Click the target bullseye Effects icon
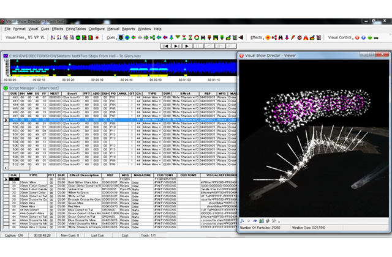The height and width of the screenshot is (257, 392). (x=300, y=37)
